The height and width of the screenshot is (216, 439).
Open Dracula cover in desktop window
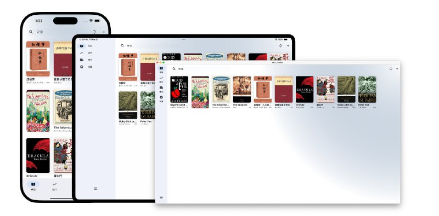[x=305, y=89]
